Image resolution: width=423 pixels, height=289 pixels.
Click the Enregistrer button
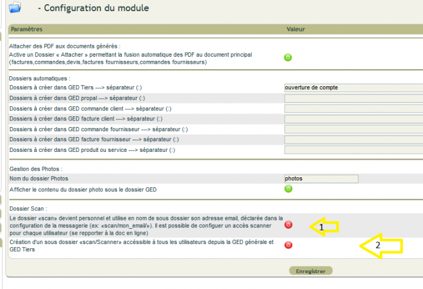coord(311,271)
